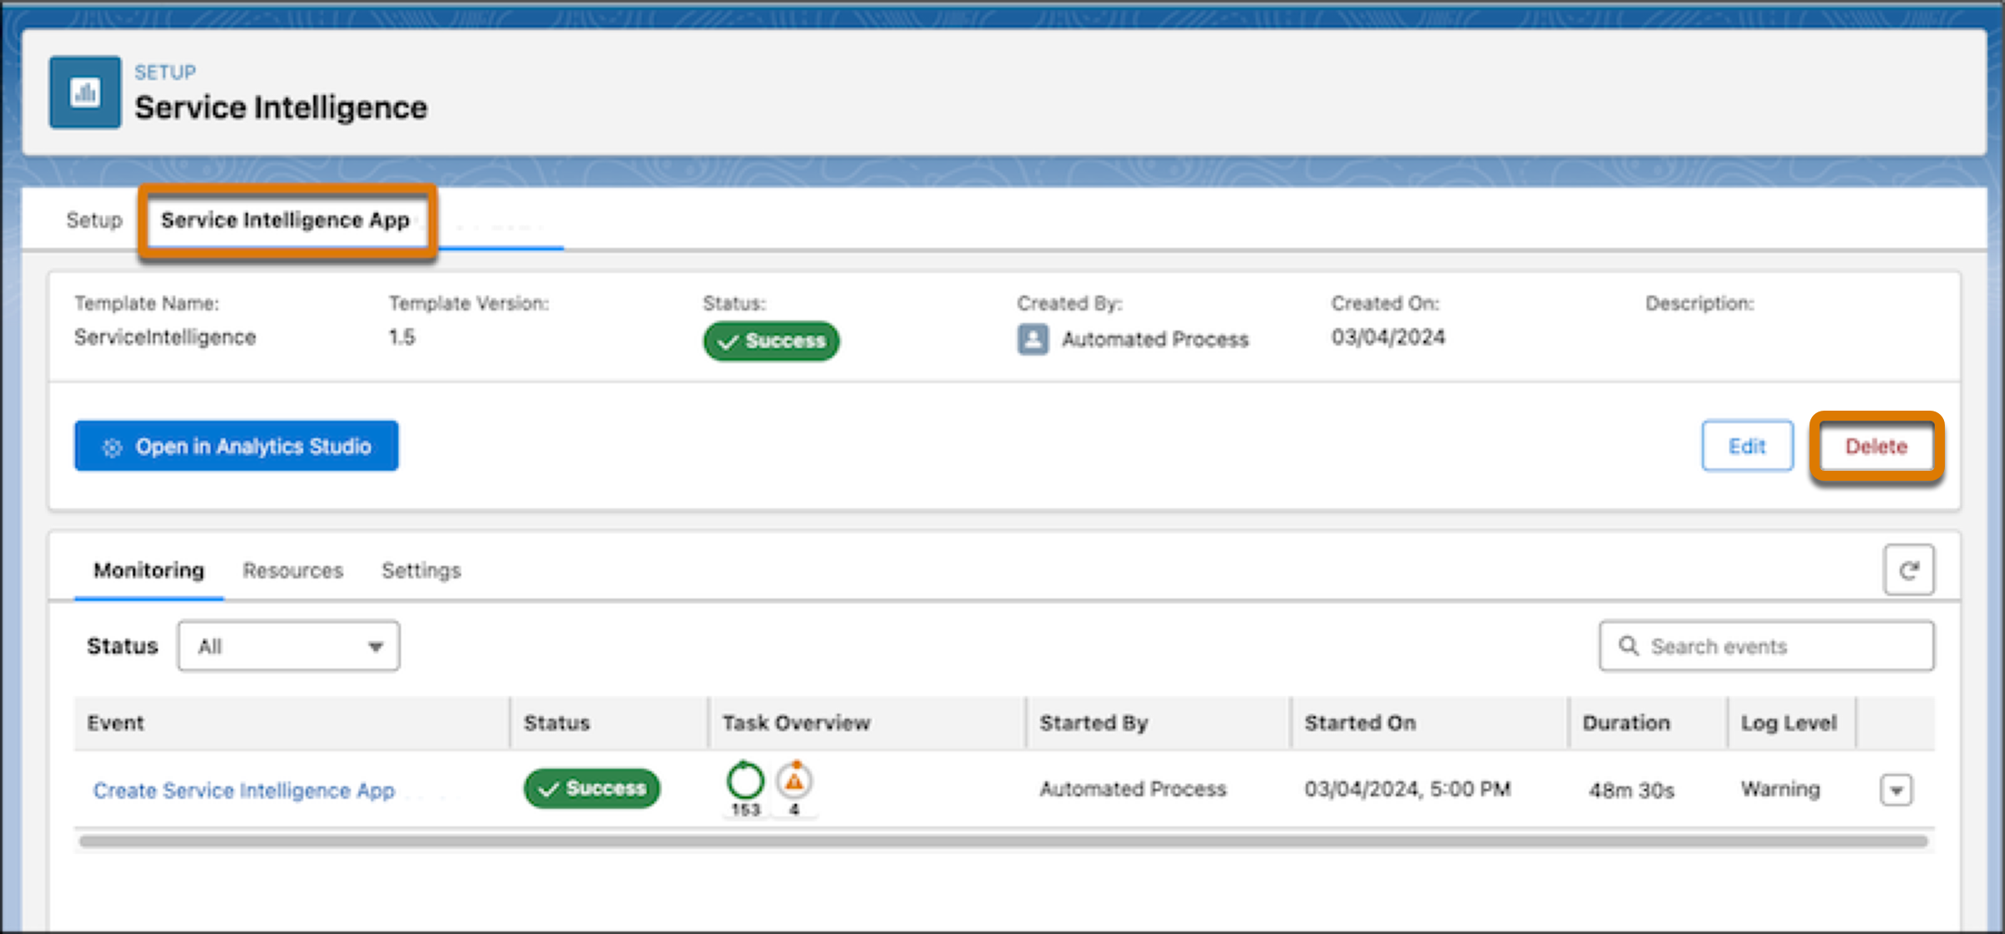Click the 1.5 template version value
The width and height of the screenshot is (2005, 934).
pos(401,337)
